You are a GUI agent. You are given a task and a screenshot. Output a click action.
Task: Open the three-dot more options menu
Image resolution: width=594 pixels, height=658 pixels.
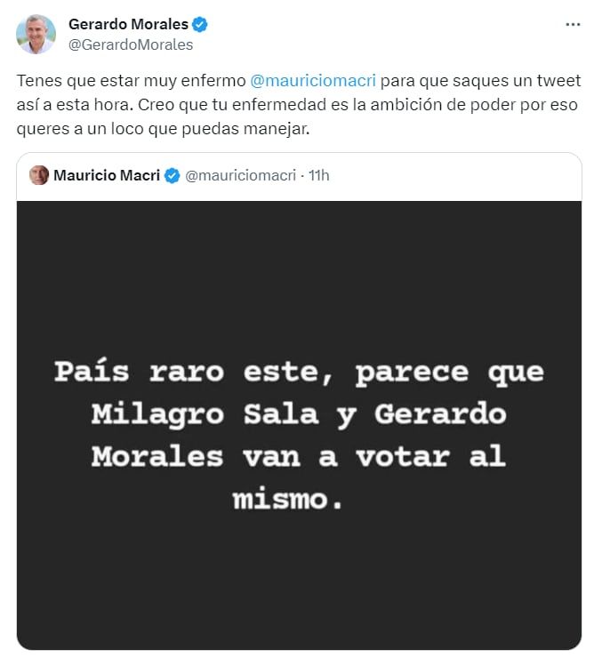click(573, 25)
